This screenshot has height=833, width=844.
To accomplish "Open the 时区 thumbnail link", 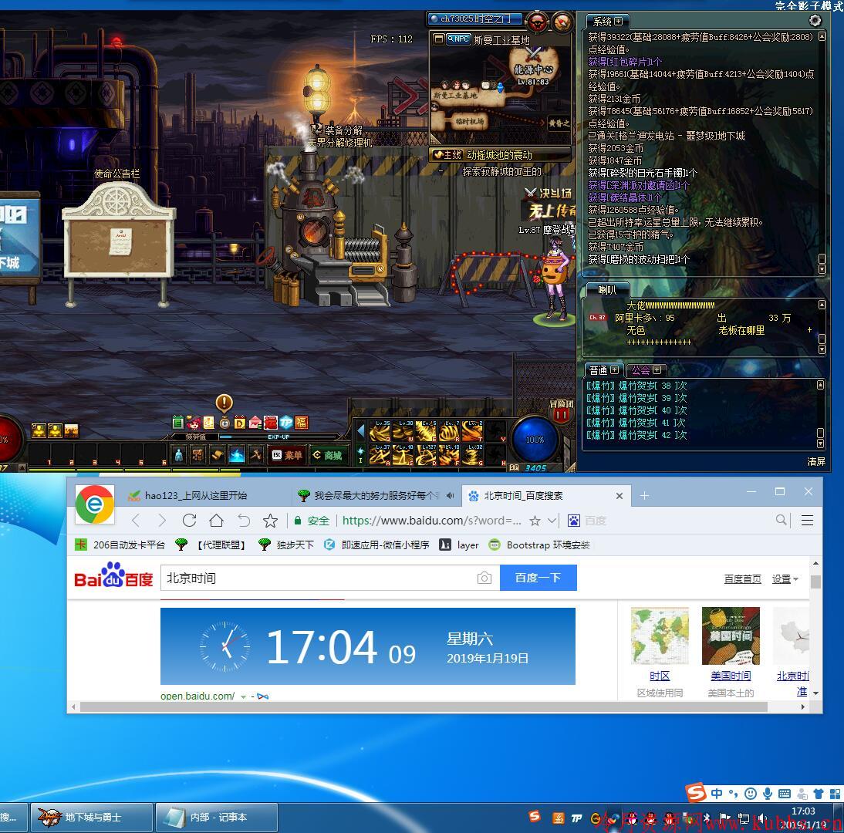I will point(660,636).
